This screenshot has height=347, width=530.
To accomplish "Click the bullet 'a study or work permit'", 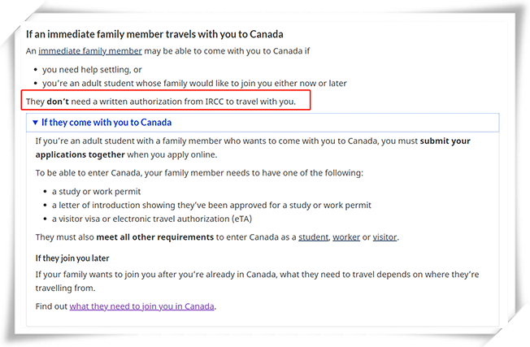I will [x=97, y=192].
